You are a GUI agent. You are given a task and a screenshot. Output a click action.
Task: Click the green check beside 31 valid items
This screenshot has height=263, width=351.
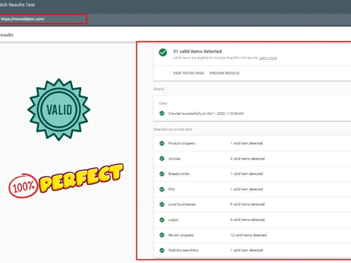click(163, 53)
